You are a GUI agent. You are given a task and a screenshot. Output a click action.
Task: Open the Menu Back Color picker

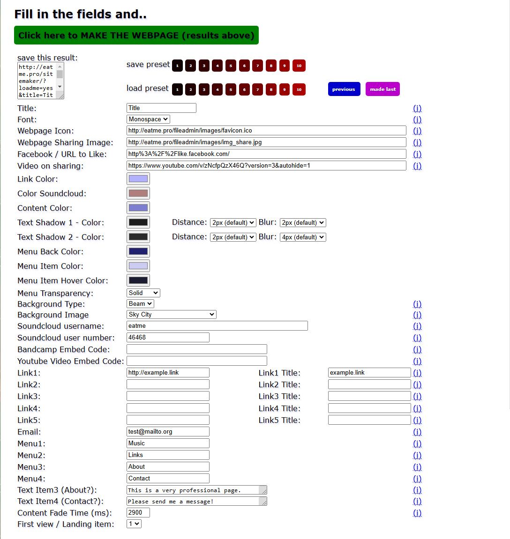tap(137, 251)
